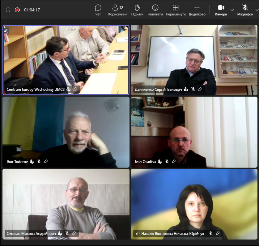Expand the camera options dropdown arrow
Image resolution: width=259 pixels, height=246 pixels.
(232, 10)
